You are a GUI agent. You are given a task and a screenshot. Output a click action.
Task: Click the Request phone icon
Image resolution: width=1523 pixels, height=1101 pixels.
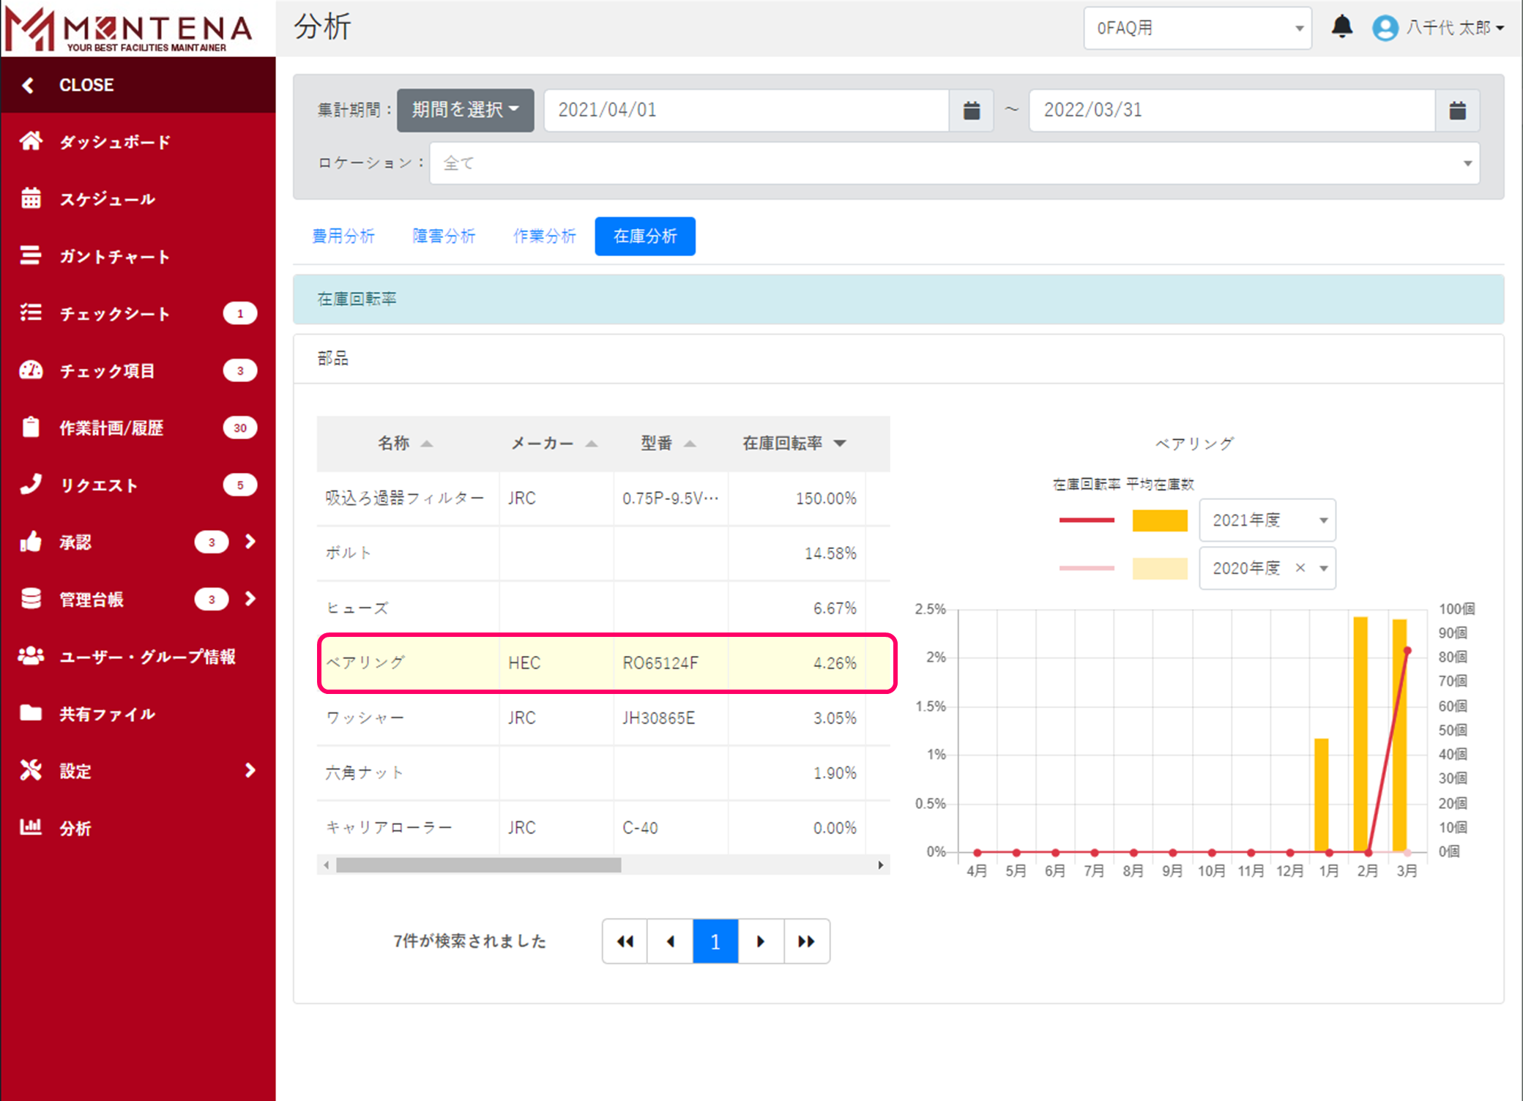point(31,485)
